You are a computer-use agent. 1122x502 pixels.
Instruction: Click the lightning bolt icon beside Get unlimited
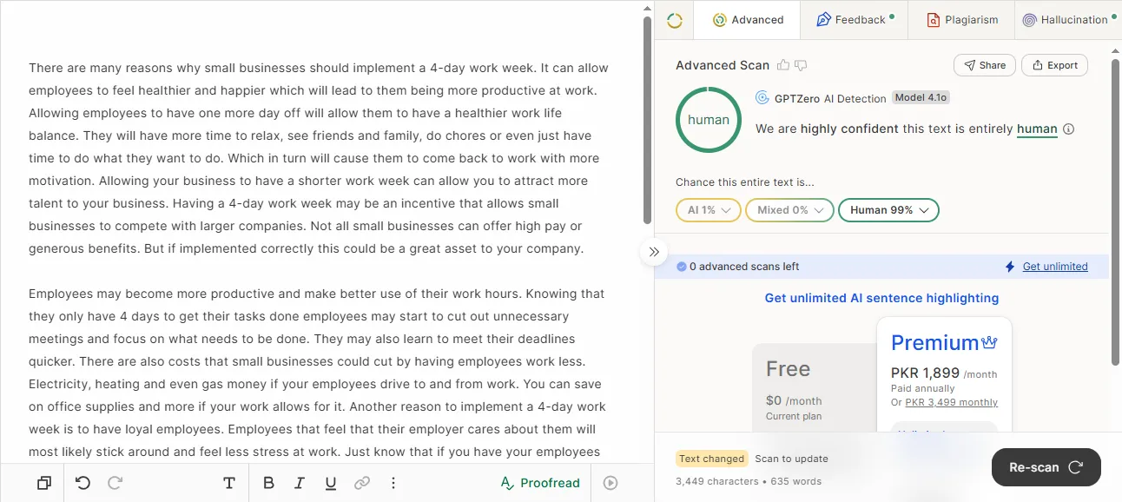(x=1010, y=267)
